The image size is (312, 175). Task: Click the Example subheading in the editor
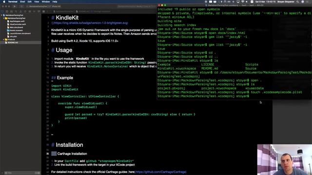tap(65, 78)
